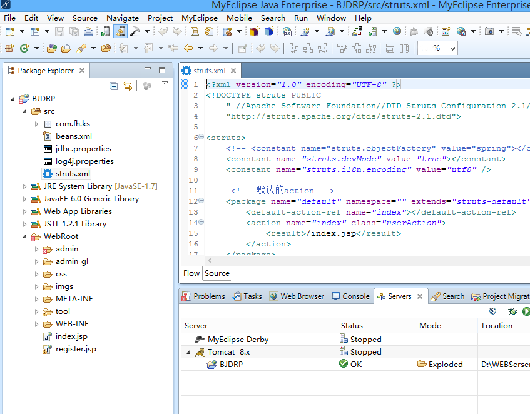The width and height of the screenshot is (530, 414).
Task: Open the MyEclipse menu
Action: pyautogui.click(x=200, y=18)
